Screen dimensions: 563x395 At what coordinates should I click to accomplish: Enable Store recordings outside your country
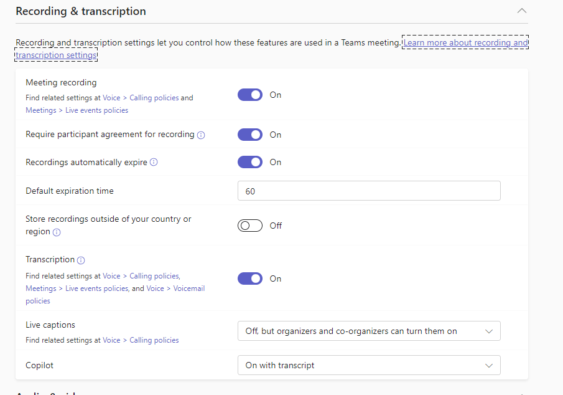point(250,226)
